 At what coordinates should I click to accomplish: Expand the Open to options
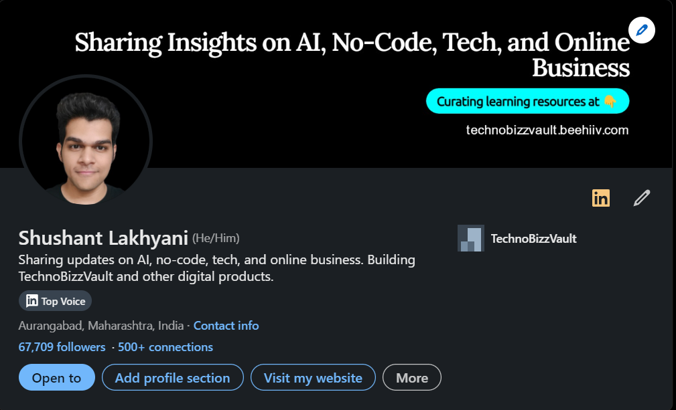pyautogui.click(x=56, y=377)
